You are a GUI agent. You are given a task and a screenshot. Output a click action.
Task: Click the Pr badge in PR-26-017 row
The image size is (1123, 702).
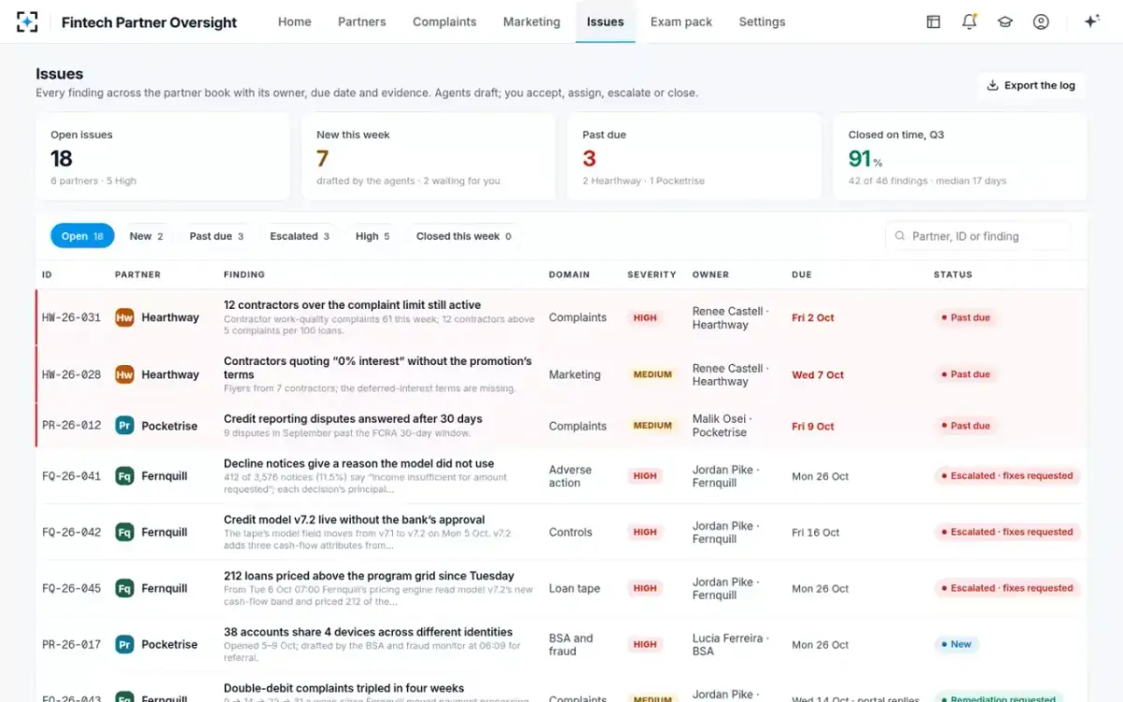(124, 644)
